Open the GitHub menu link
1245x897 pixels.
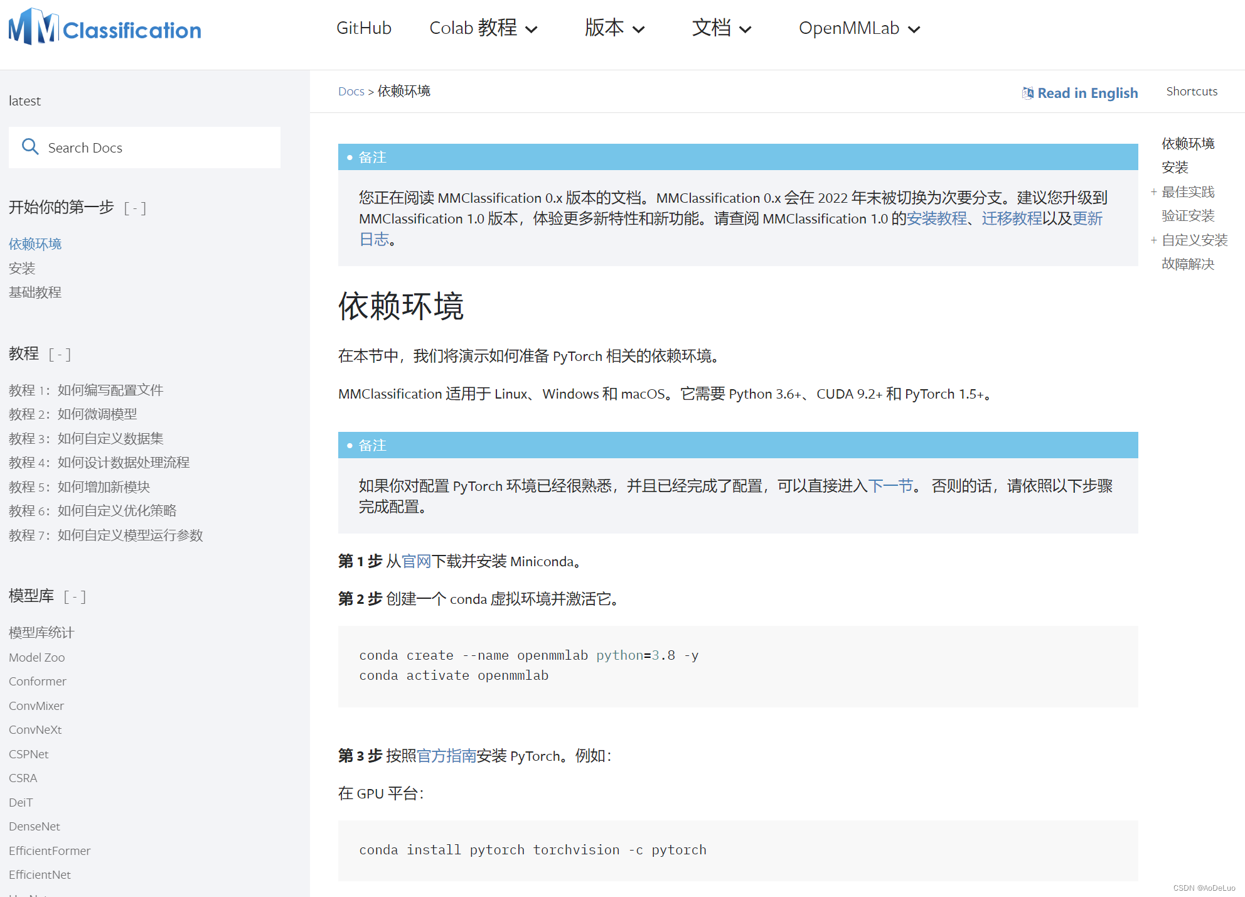(x=364, y=28)
